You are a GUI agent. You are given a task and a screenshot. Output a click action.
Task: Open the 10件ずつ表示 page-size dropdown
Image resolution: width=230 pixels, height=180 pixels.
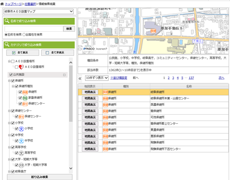click(x=97, y=78)
